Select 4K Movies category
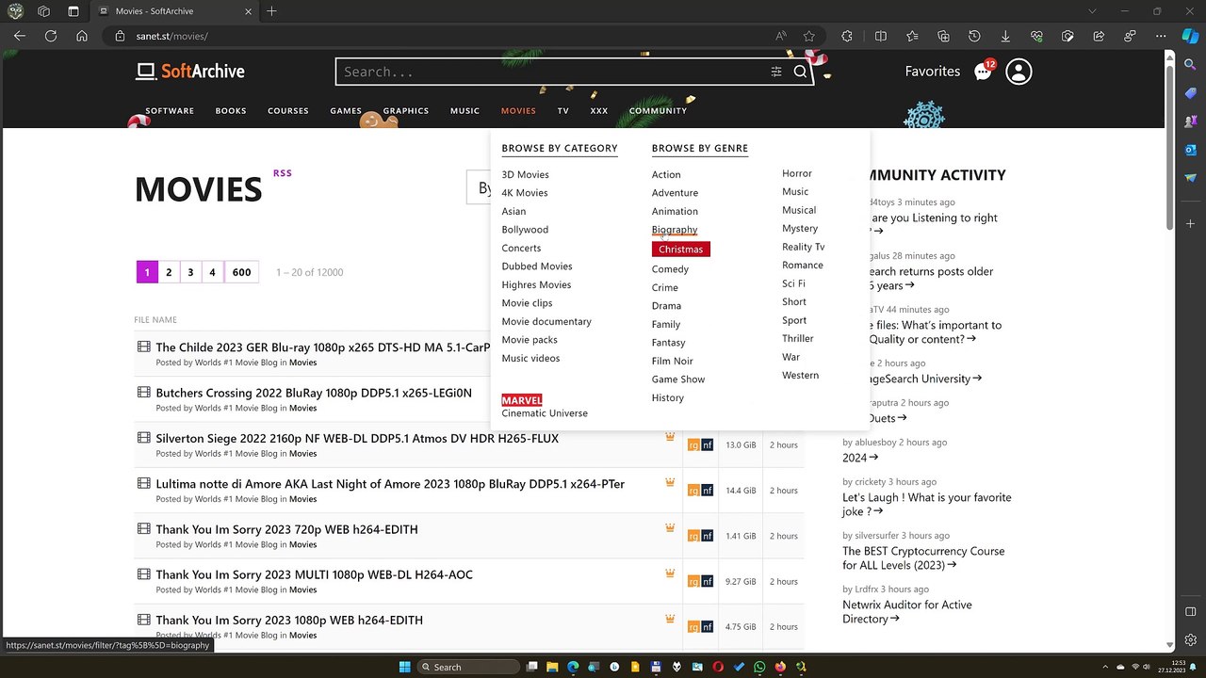The height and width of the screenshot is (678, 1206). 525,193
